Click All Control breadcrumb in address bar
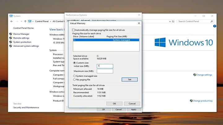223x125 pixels. pos(58,21)
